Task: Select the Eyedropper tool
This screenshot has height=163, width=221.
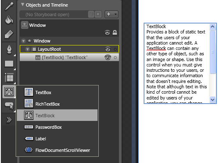Action: click(9, 6)
